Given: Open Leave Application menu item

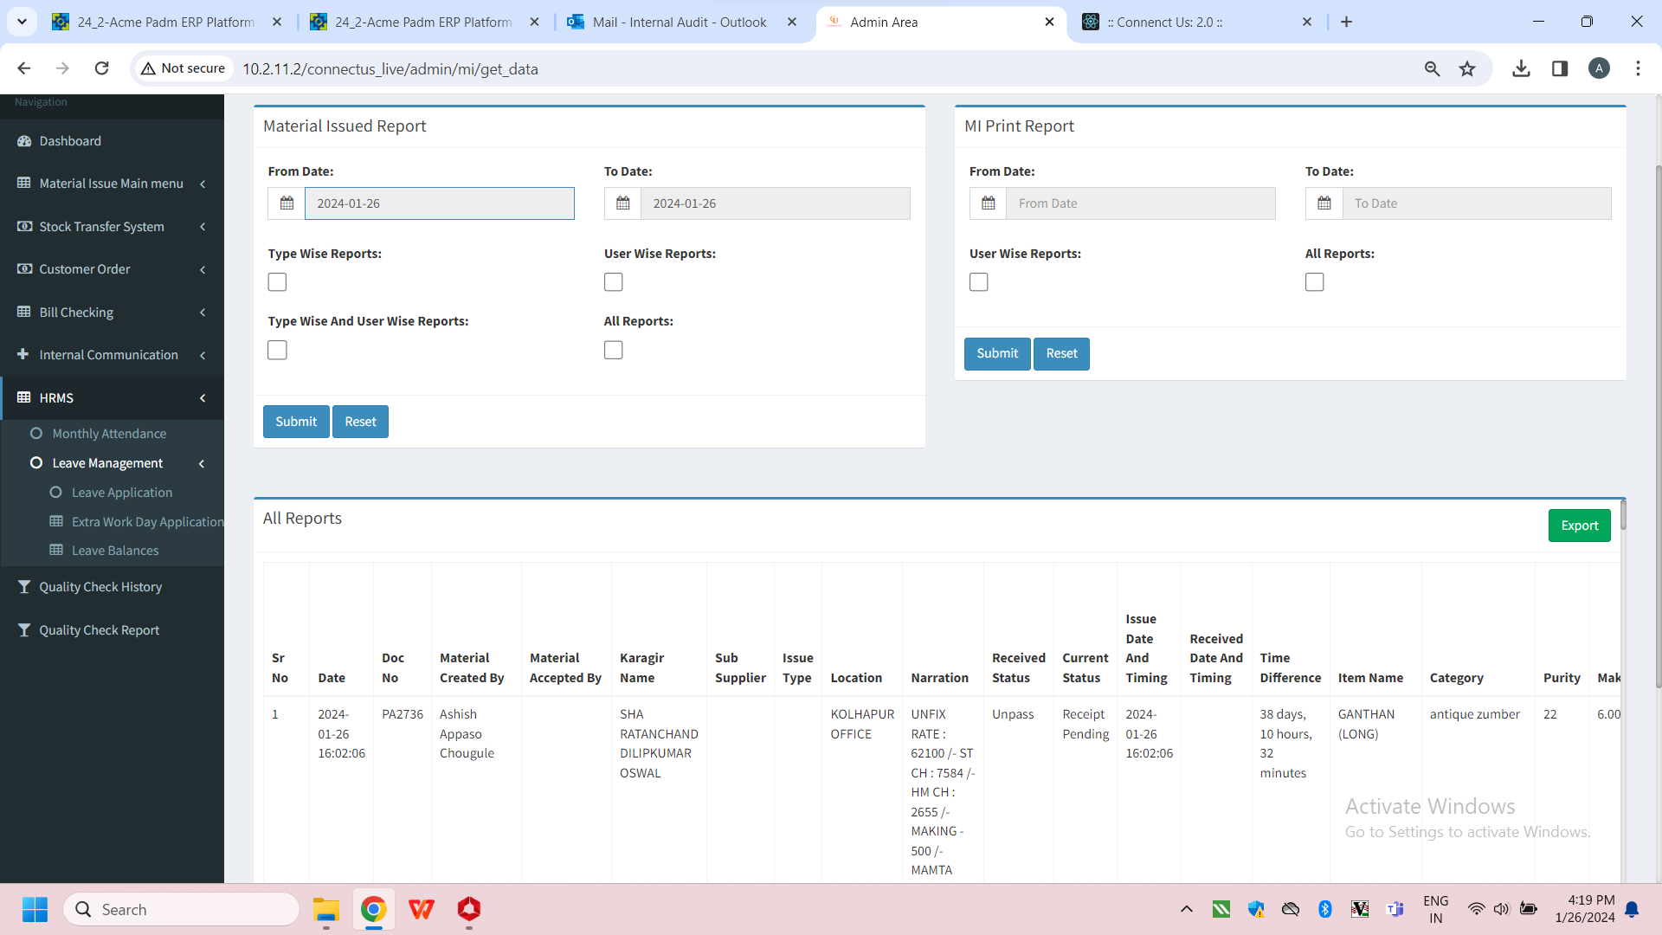Looking at the screenshot, I should click(121, 493).
